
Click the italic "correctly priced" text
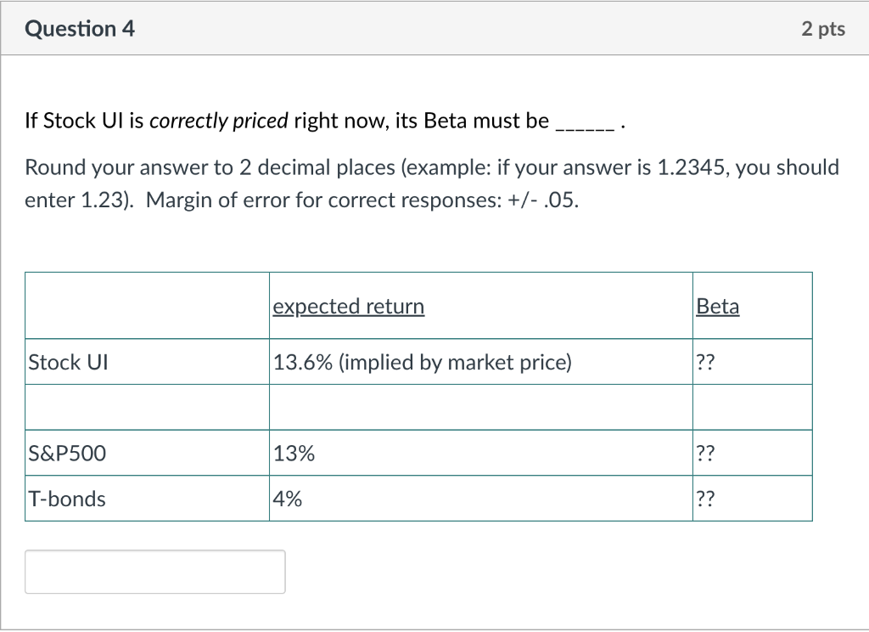click(219, 121)
